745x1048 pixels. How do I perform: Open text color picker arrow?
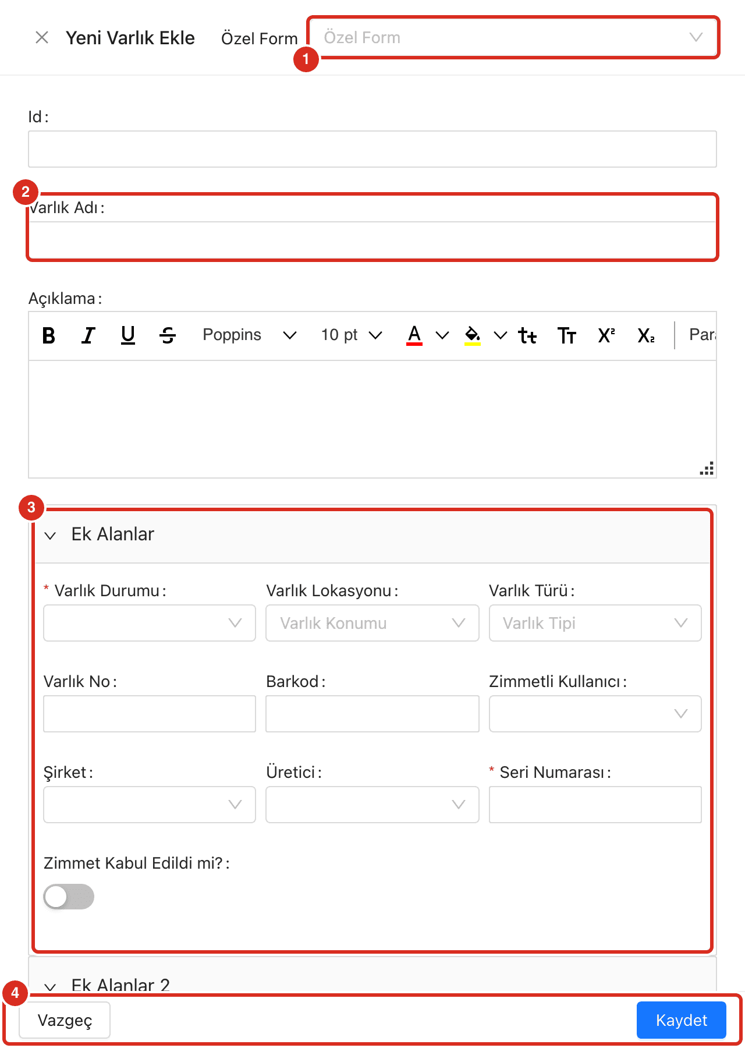(x=442, y=335)
